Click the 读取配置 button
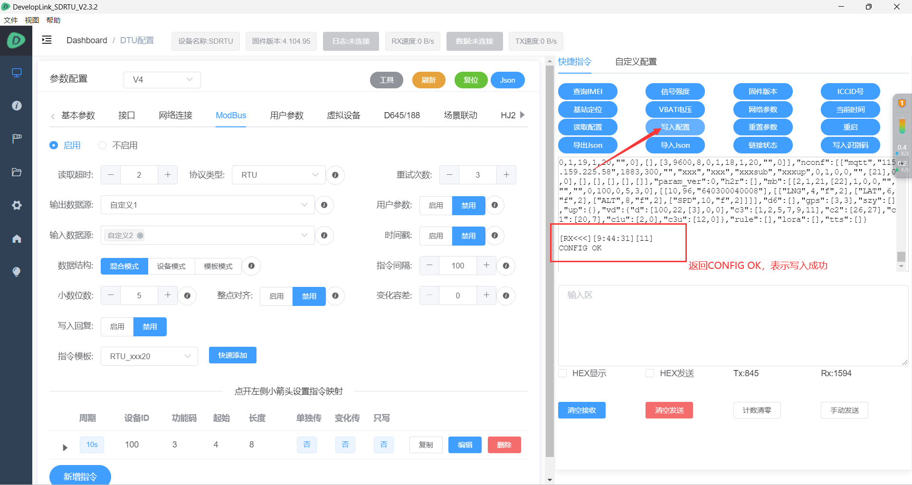912x485 pixels. [x=588, y=127]
